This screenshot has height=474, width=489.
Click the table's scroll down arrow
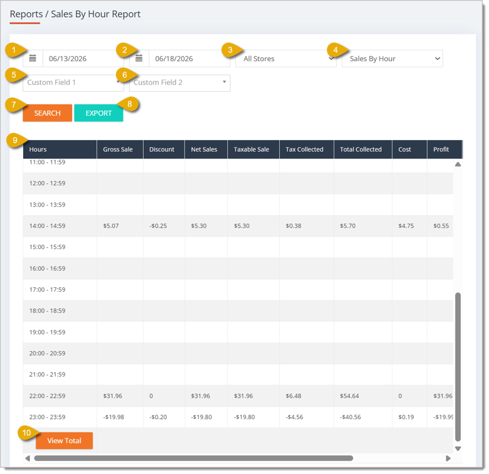click(458, 449)
